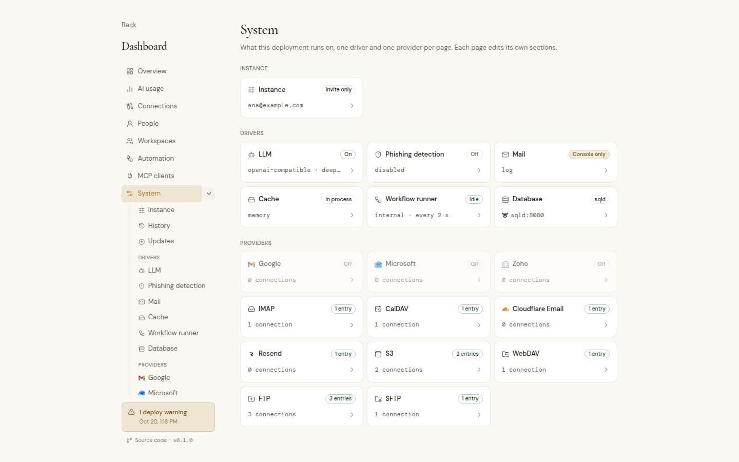The width and height of the screenshot is (739, 462).
Task: Click the History clock icon in submenu
Action: (142, 226)
